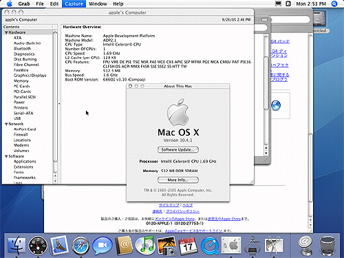The image size is (344, 258).
Task: Click the menu bar clock
Action: pyautogui.click(x=311, y=3)
